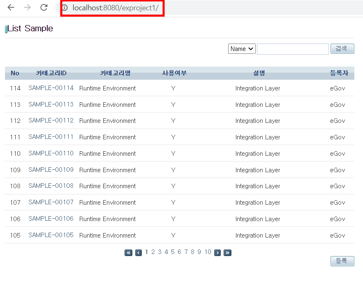This screenshot has width=363, height=284.
Task: Click No cell 114
Action: [15, 88]
